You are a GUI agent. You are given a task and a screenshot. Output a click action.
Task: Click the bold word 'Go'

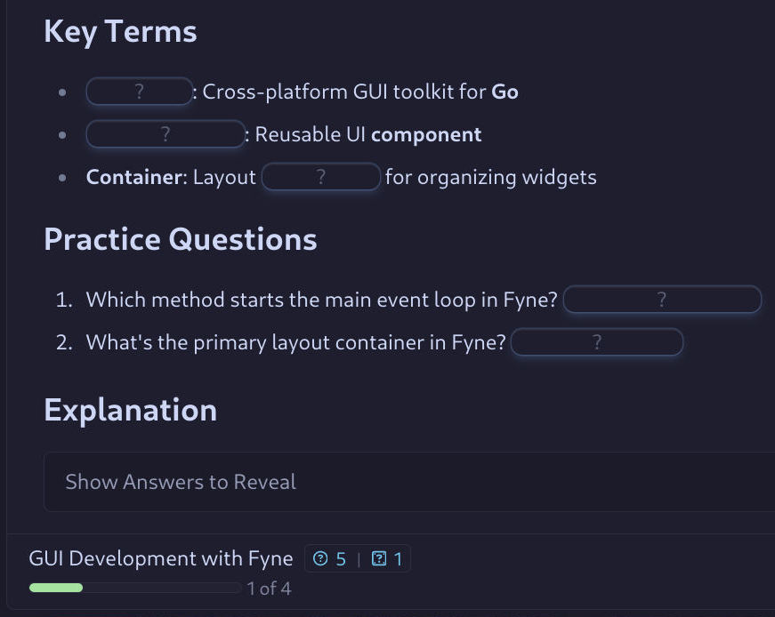coord(505,92)
